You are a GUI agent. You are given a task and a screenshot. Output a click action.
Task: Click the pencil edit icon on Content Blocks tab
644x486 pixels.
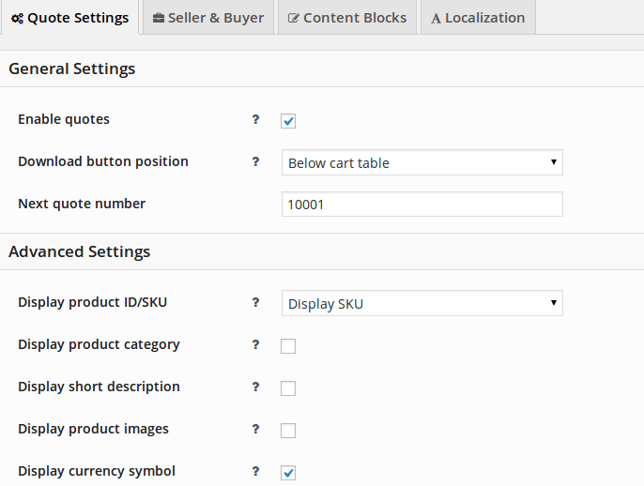pos(293,18)
